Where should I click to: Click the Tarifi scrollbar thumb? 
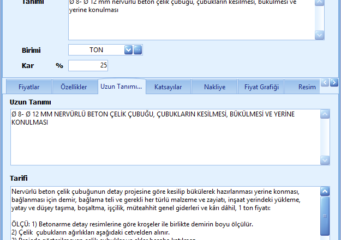325,216
